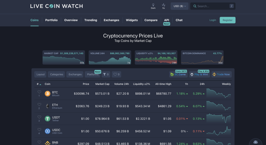Click the USD Coin logo
This screenshot has height=145, width=266.
[48, 131]
